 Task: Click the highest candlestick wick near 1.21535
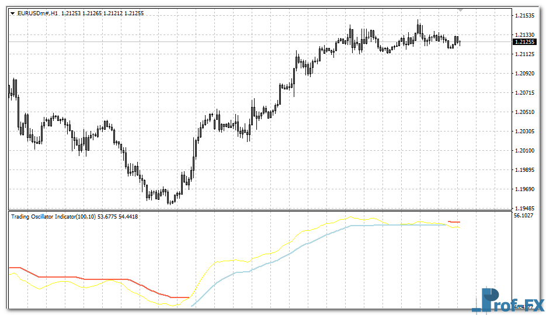(418, 25)
